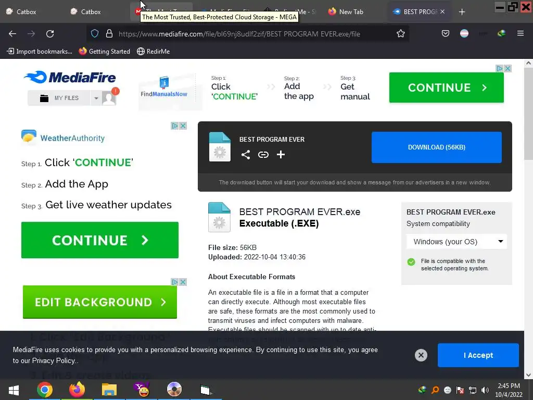
Task: Click CONTINUE in the WeatherAuthority ad
Action: (x=99, y=240)
